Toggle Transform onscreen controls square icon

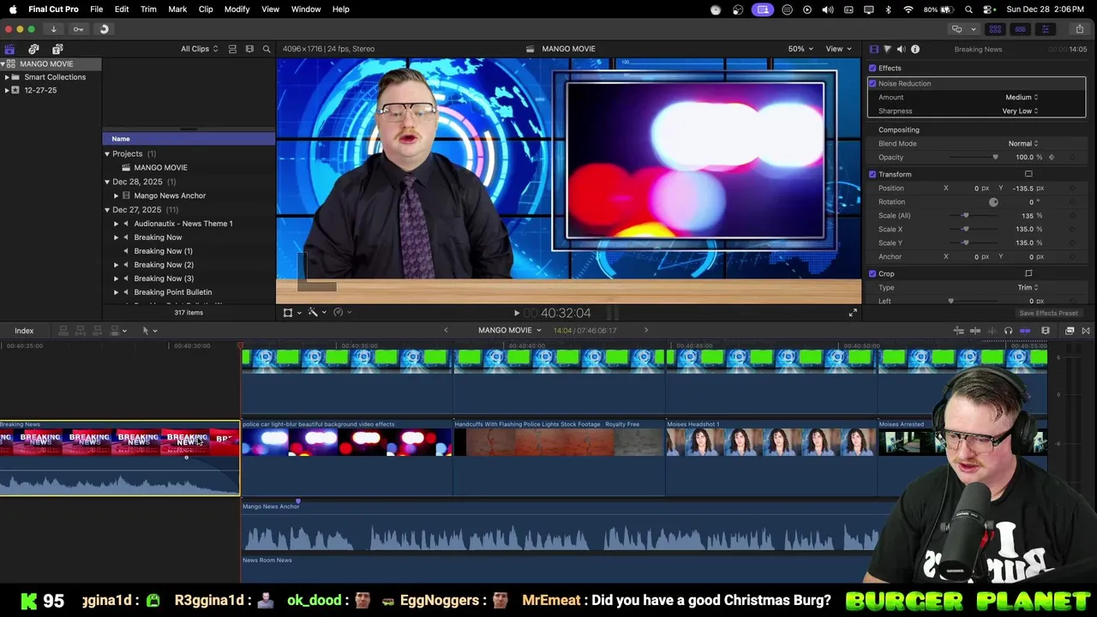[x=1028, y=174]
